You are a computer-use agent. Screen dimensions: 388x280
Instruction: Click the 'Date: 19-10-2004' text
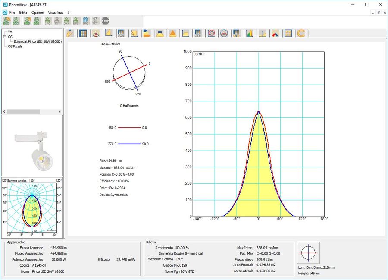click(x=113, y=188)
